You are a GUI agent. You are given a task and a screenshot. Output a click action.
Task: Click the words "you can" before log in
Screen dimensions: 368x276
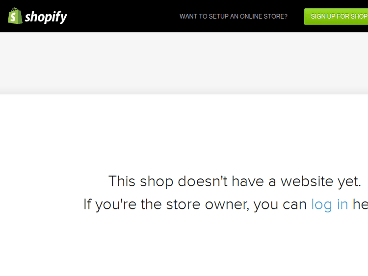[x=280, y=205]
